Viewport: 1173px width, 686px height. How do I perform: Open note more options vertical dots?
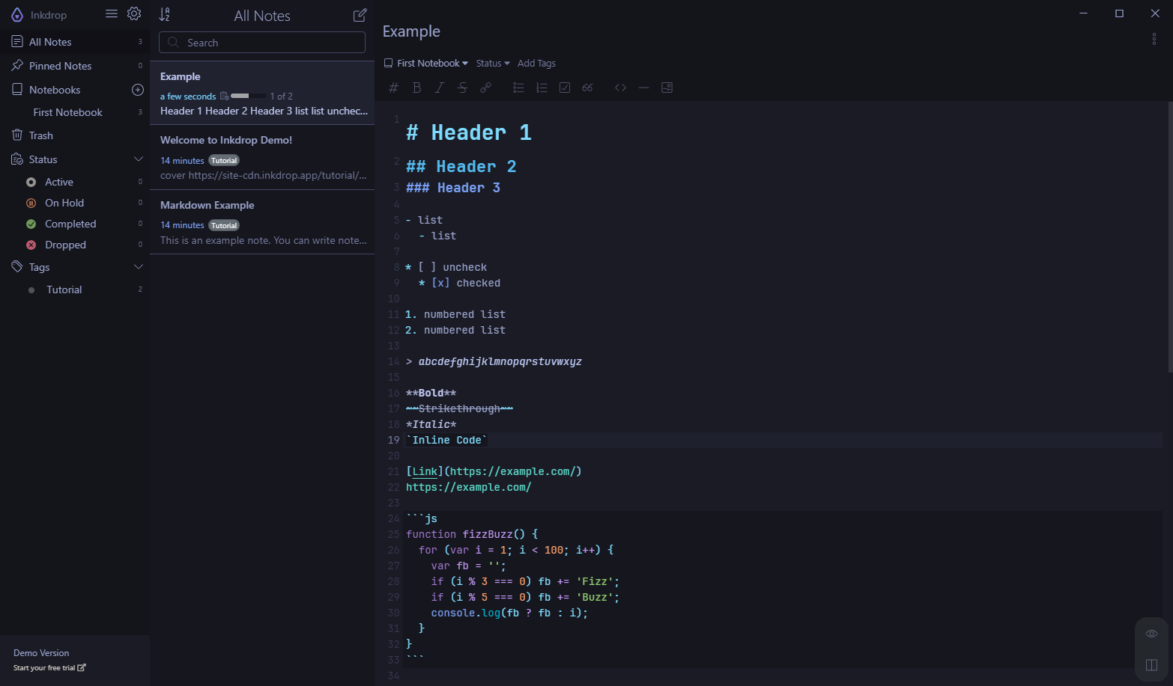pos(1154,39)
